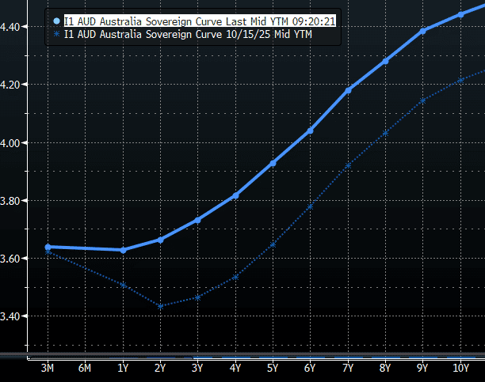This screenshot has height=382, width=485.
Task: Click the 2Y point on the dotted curve
Action: click(160, 306)
